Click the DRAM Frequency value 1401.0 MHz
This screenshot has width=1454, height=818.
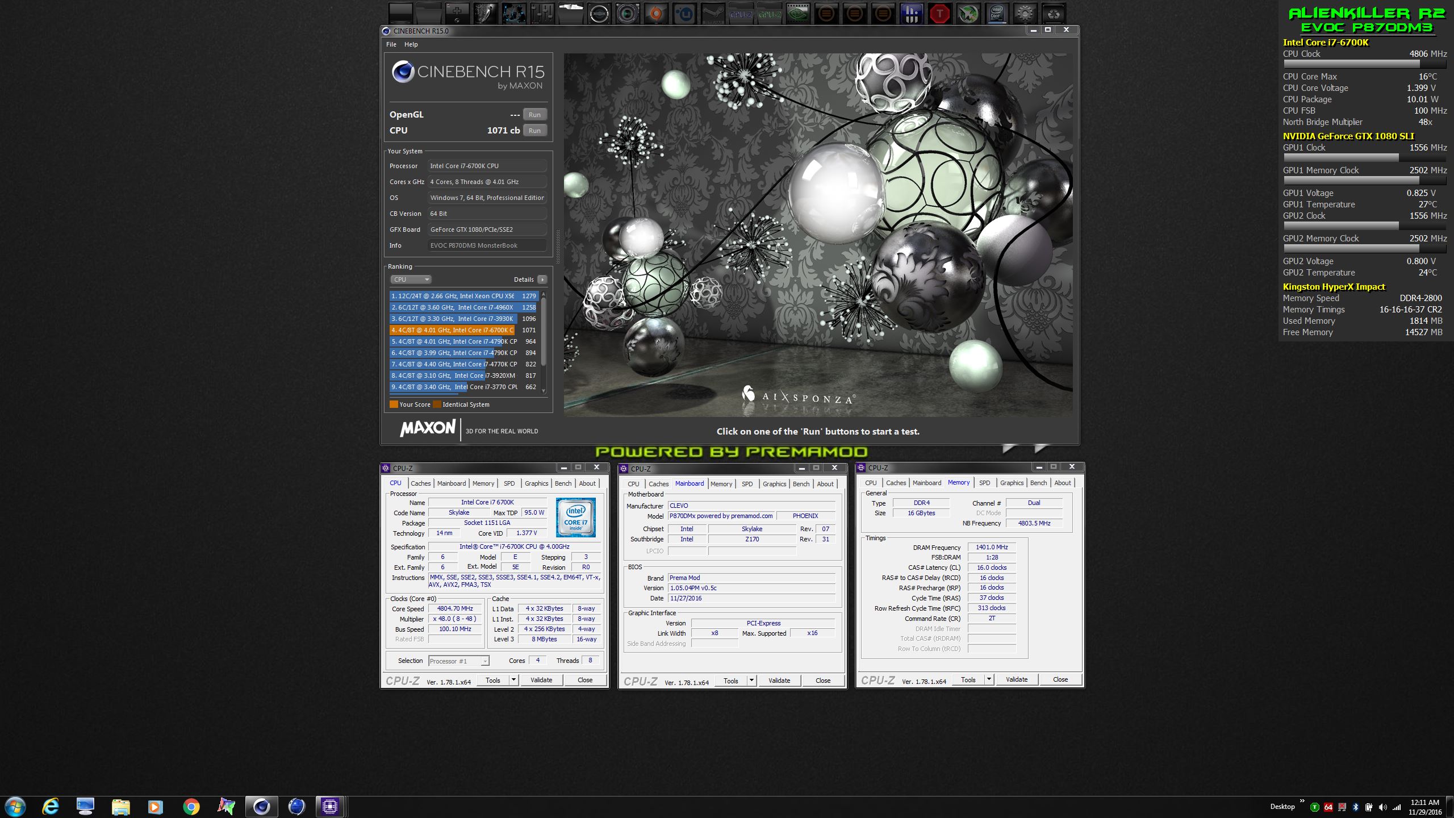tap(992, 547)
